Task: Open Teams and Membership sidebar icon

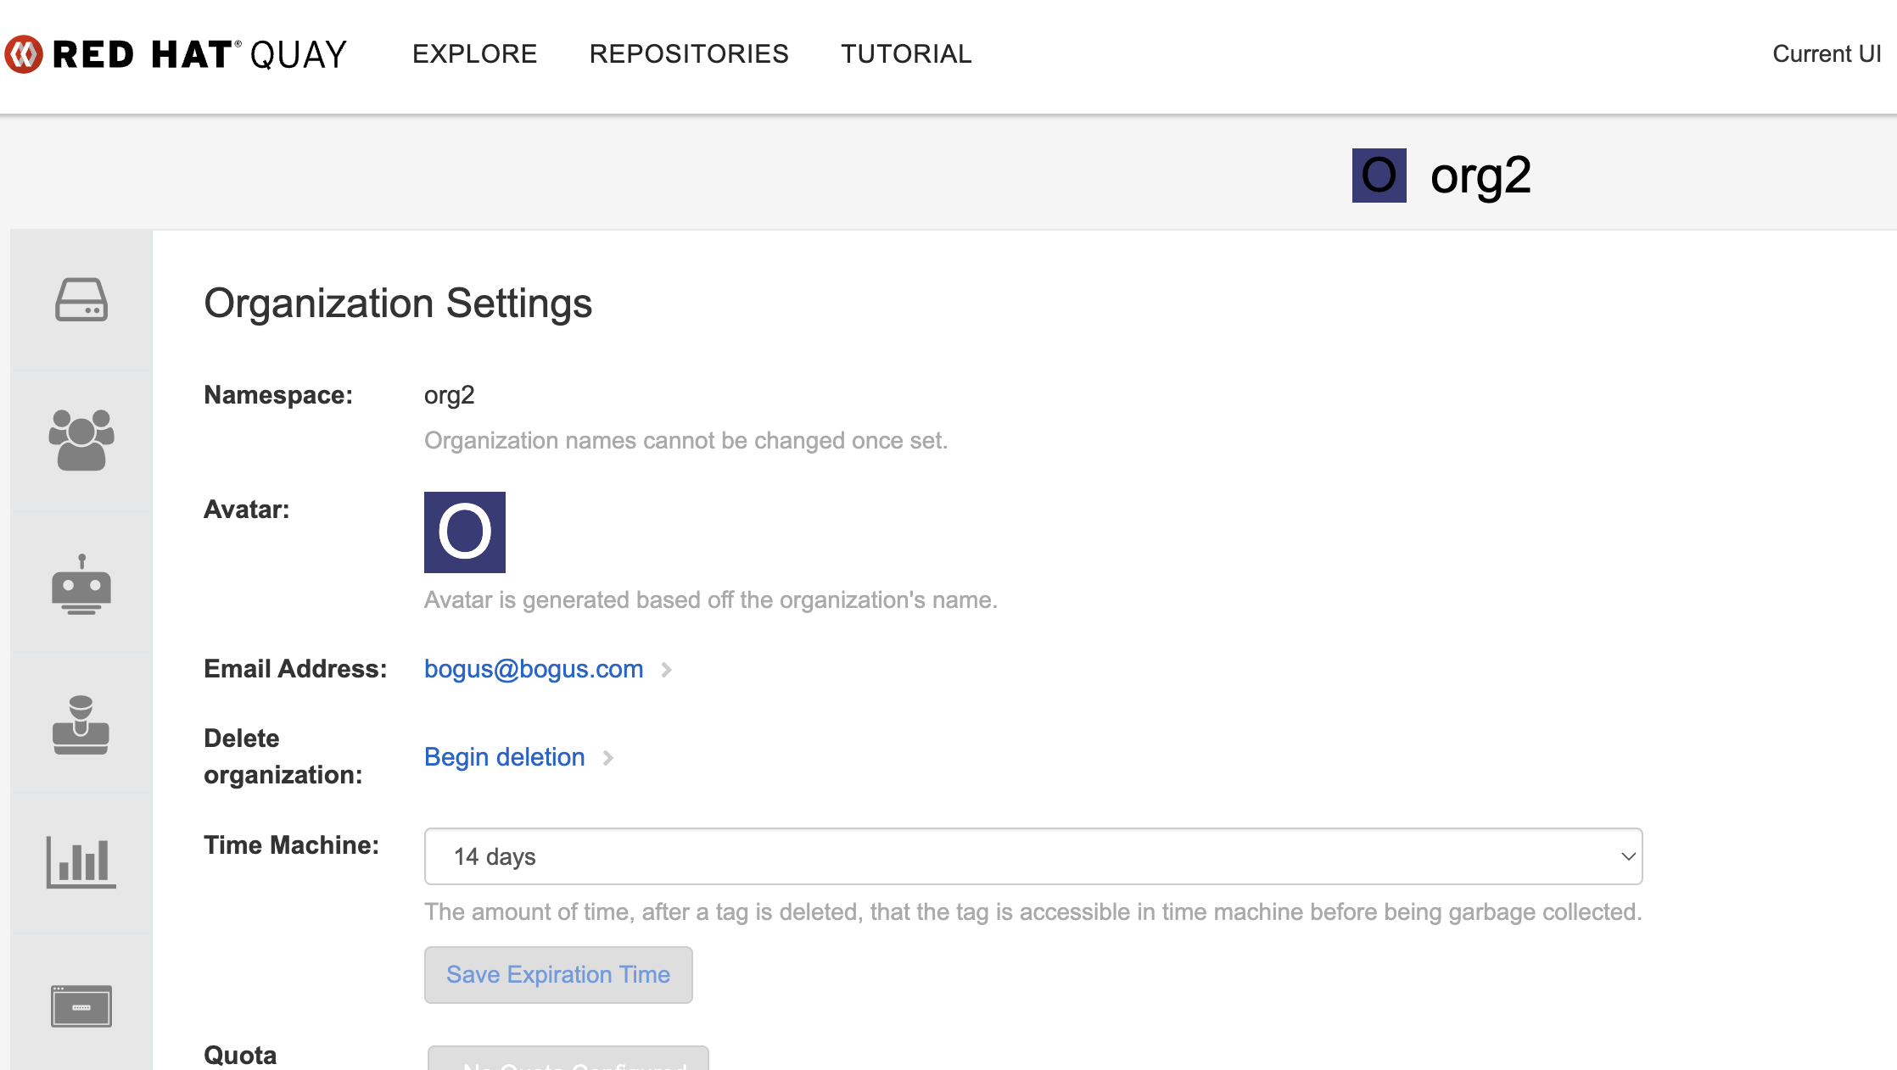Action: pyautogui.click(x=81, y=440)
